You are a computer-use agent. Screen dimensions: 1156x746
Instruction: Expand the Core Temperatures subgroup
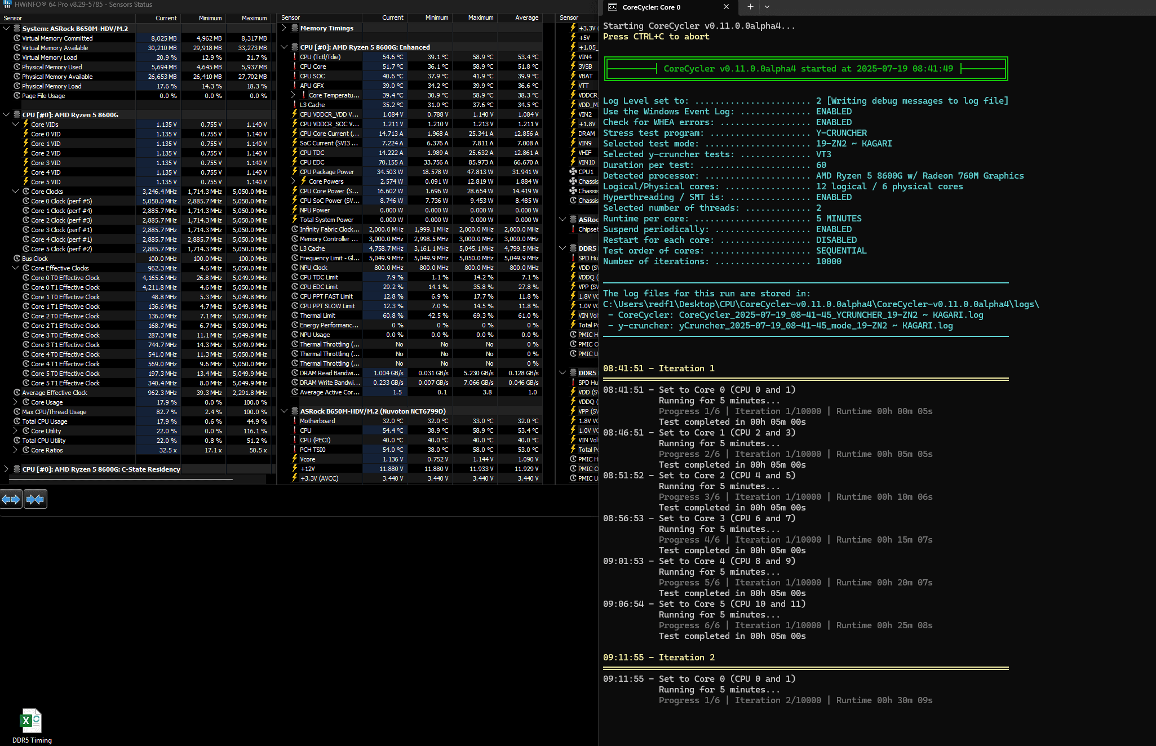[x=293, y=95]
